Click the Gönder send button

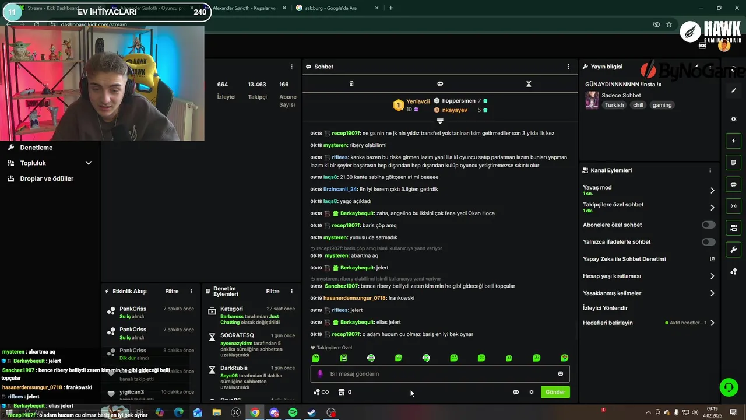coord(555,392)
